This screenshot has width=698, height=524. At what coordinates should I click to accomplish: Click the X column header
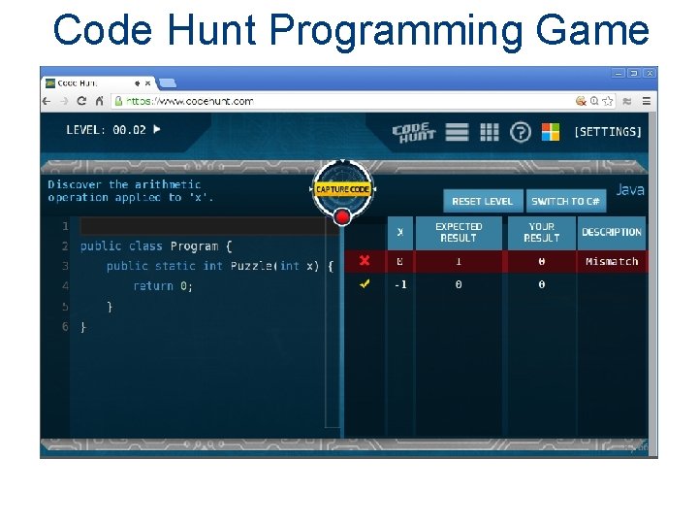tap(400, 233)
